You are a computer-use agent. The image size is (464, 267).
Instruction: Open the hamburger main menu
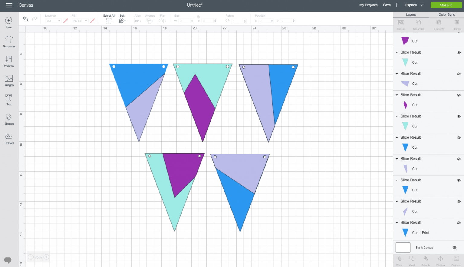click(9, 5)
